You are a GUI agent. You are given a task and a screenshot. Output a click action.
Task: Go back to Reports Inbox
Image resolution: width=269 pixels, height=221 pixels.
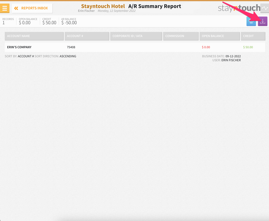coord(32,8)
